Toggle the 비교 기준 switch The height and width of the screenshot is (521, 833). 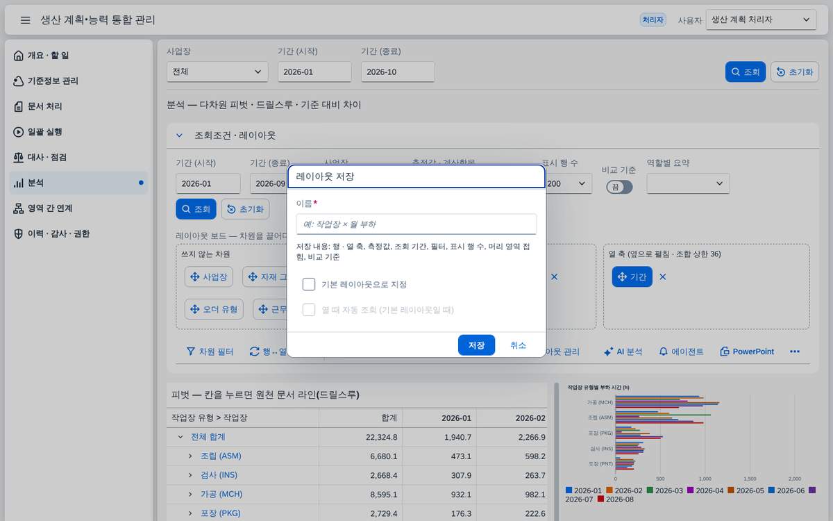619,187
